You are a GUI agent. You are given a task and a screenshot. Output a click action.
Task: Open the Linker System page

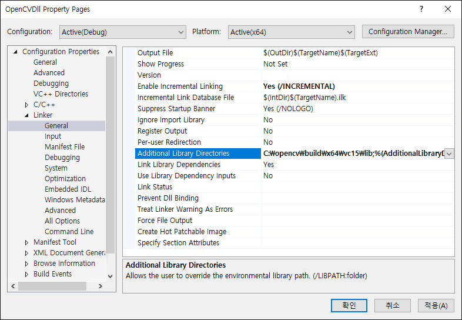[56, 168]
